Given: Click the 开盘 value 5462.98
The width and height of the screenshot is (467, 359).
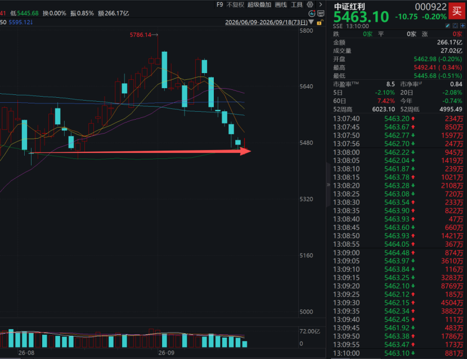Looking at the screenshot, I should click(425, 59).
